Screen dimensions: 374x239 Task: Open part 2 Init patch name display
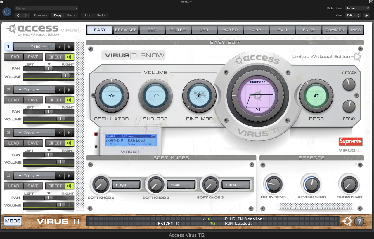(x=34, y=90)
